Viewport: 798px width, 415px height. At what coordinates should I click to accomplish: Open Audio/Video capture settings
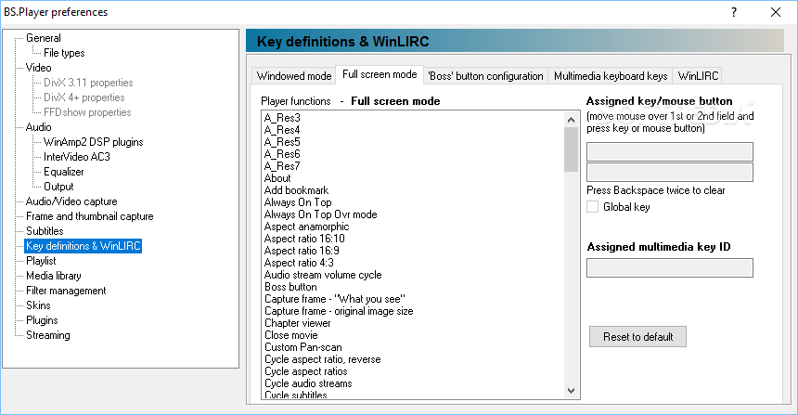pyautogui.click(x=71, y=201)
